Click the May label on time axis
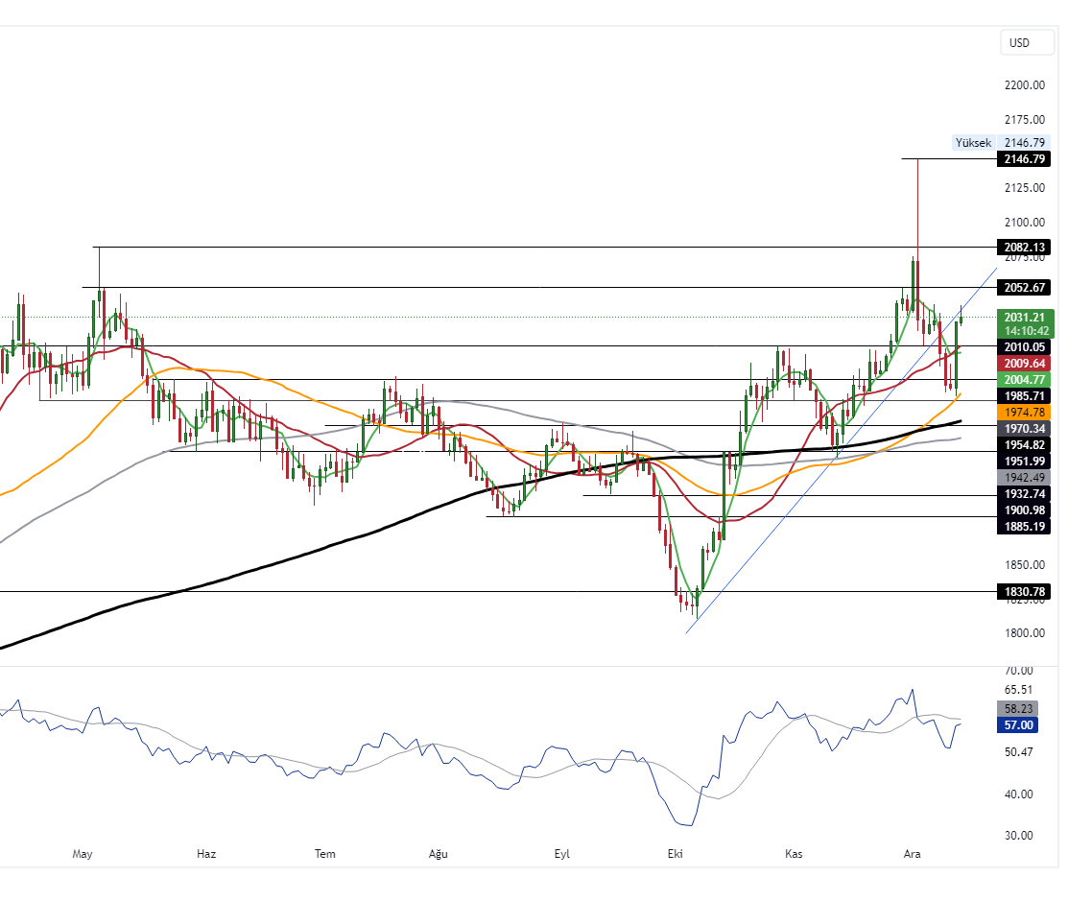This screenshot has width=1068, height=901. (83, 853)
